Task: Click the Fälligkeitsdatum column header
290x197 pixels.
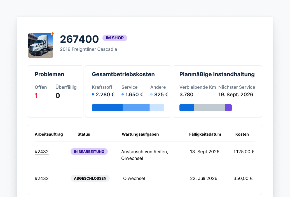Action: click(205, 134)
